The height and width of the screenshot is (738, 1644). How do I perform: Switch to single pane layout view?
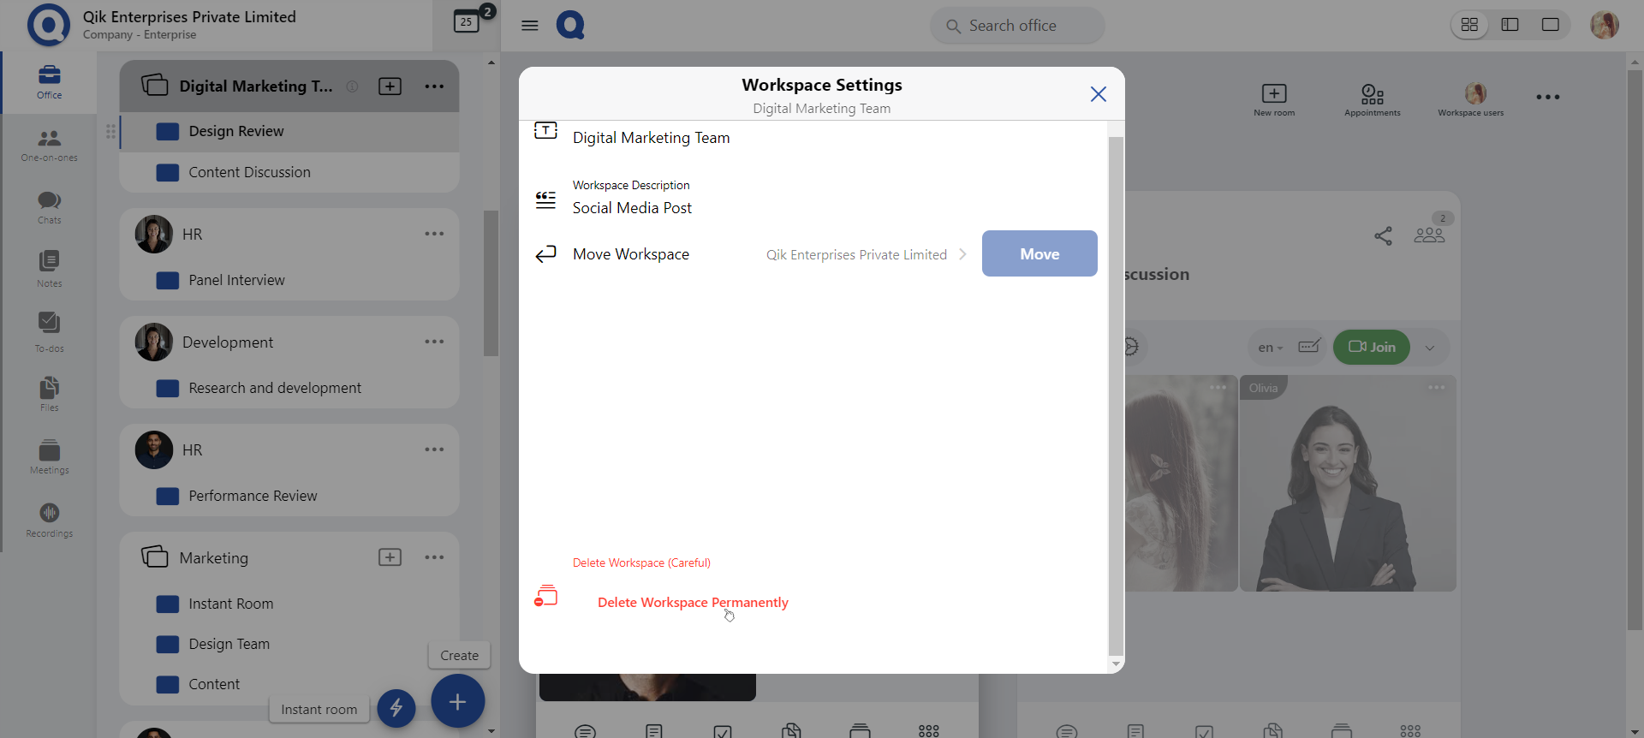[1550, 25]
